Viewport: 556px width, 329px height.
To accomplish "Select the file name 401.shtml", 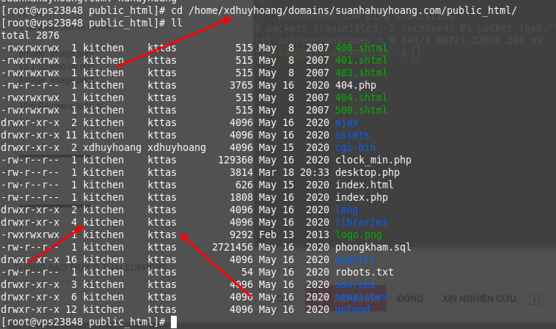I will tap(362, 60).
